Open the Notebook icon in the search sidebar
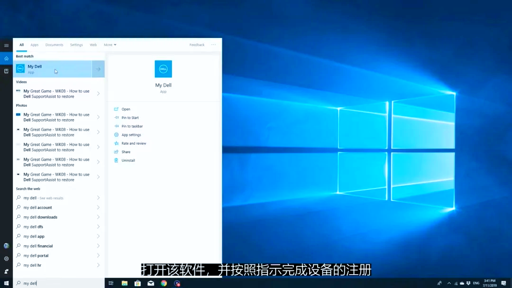Screen dimensions: 512x288 point(6,71)
